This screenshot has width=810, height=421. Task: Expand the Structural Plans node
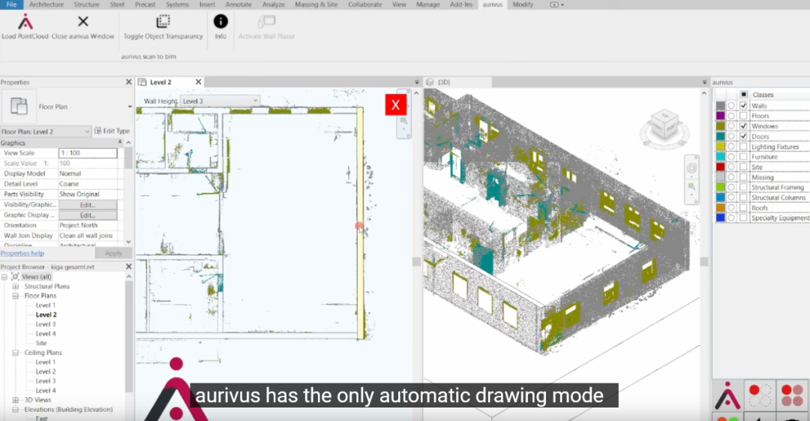click(16, 286)
